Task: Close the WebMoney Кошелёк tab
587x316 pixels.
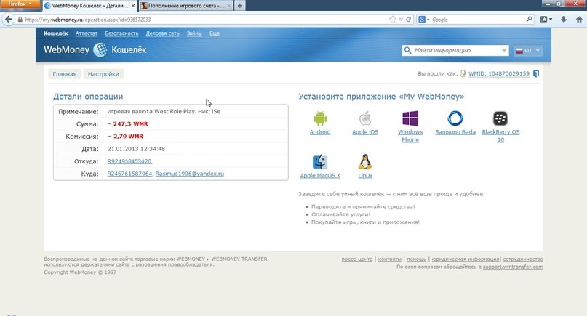Action: click(133, 6)
